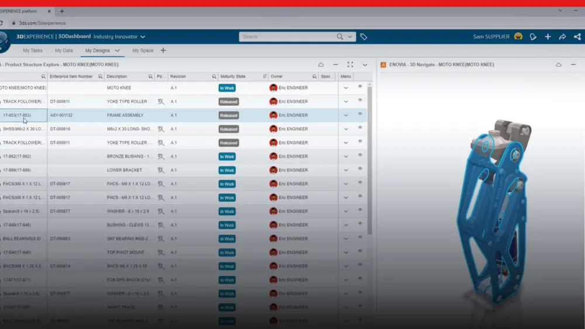Close the 3DEXPERIENCE platform browser tab
This screenshot has width=585, height=329.
coord(49,11)
